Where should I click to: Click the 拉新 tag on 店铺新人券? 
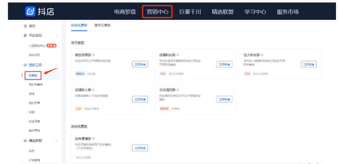click(79, 109)
